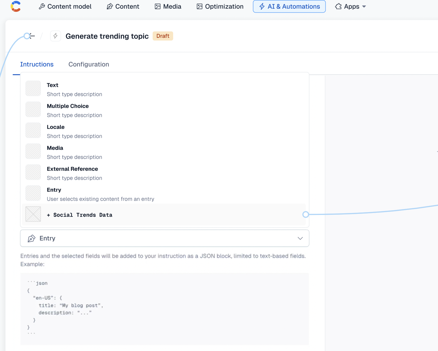Click the External Reference placeholder icon
Image resolution: width=438 pixels, height=351 pixels.
click(x=33, y=172)
